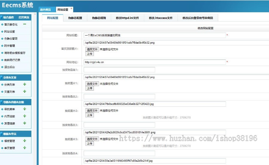
Task: Open 内页链接 in sidebar
Action: tap(10, 116)
